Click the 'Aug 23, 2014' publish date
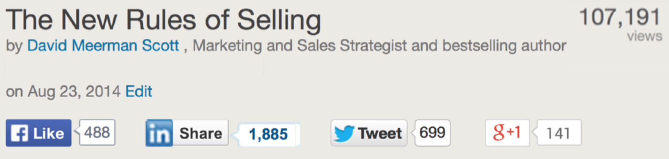The width and height of the screenshot is (669, 159). [74, 91]
